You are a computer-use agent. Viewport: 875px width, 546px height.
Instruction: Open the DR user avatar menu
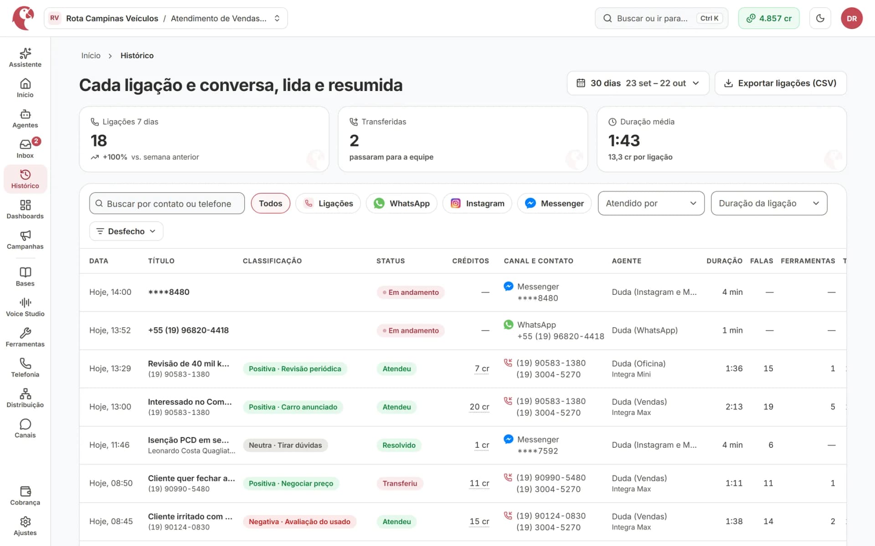click(852, 18)
